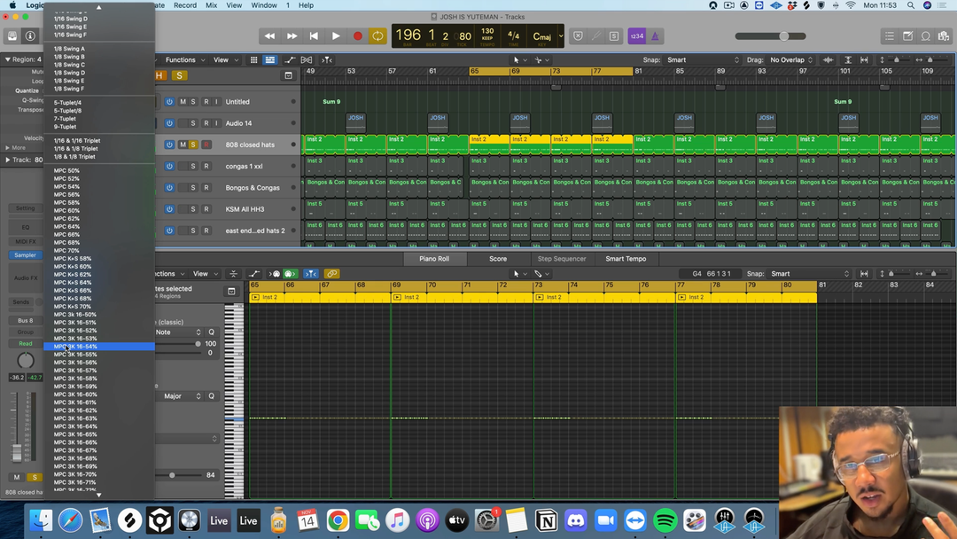The height and width of the screenshot is (539, 957).
Task: Open the Note Pads icon
Action: [908, 36]
